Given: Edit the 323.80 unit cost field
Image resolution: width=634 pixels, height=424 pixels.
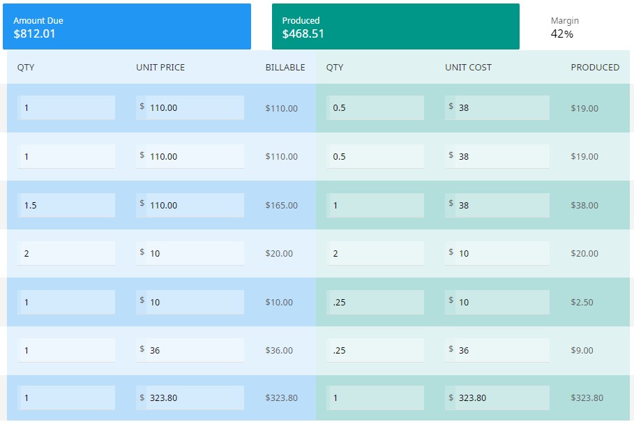Looking at the screenshot, I should (497, 397).
